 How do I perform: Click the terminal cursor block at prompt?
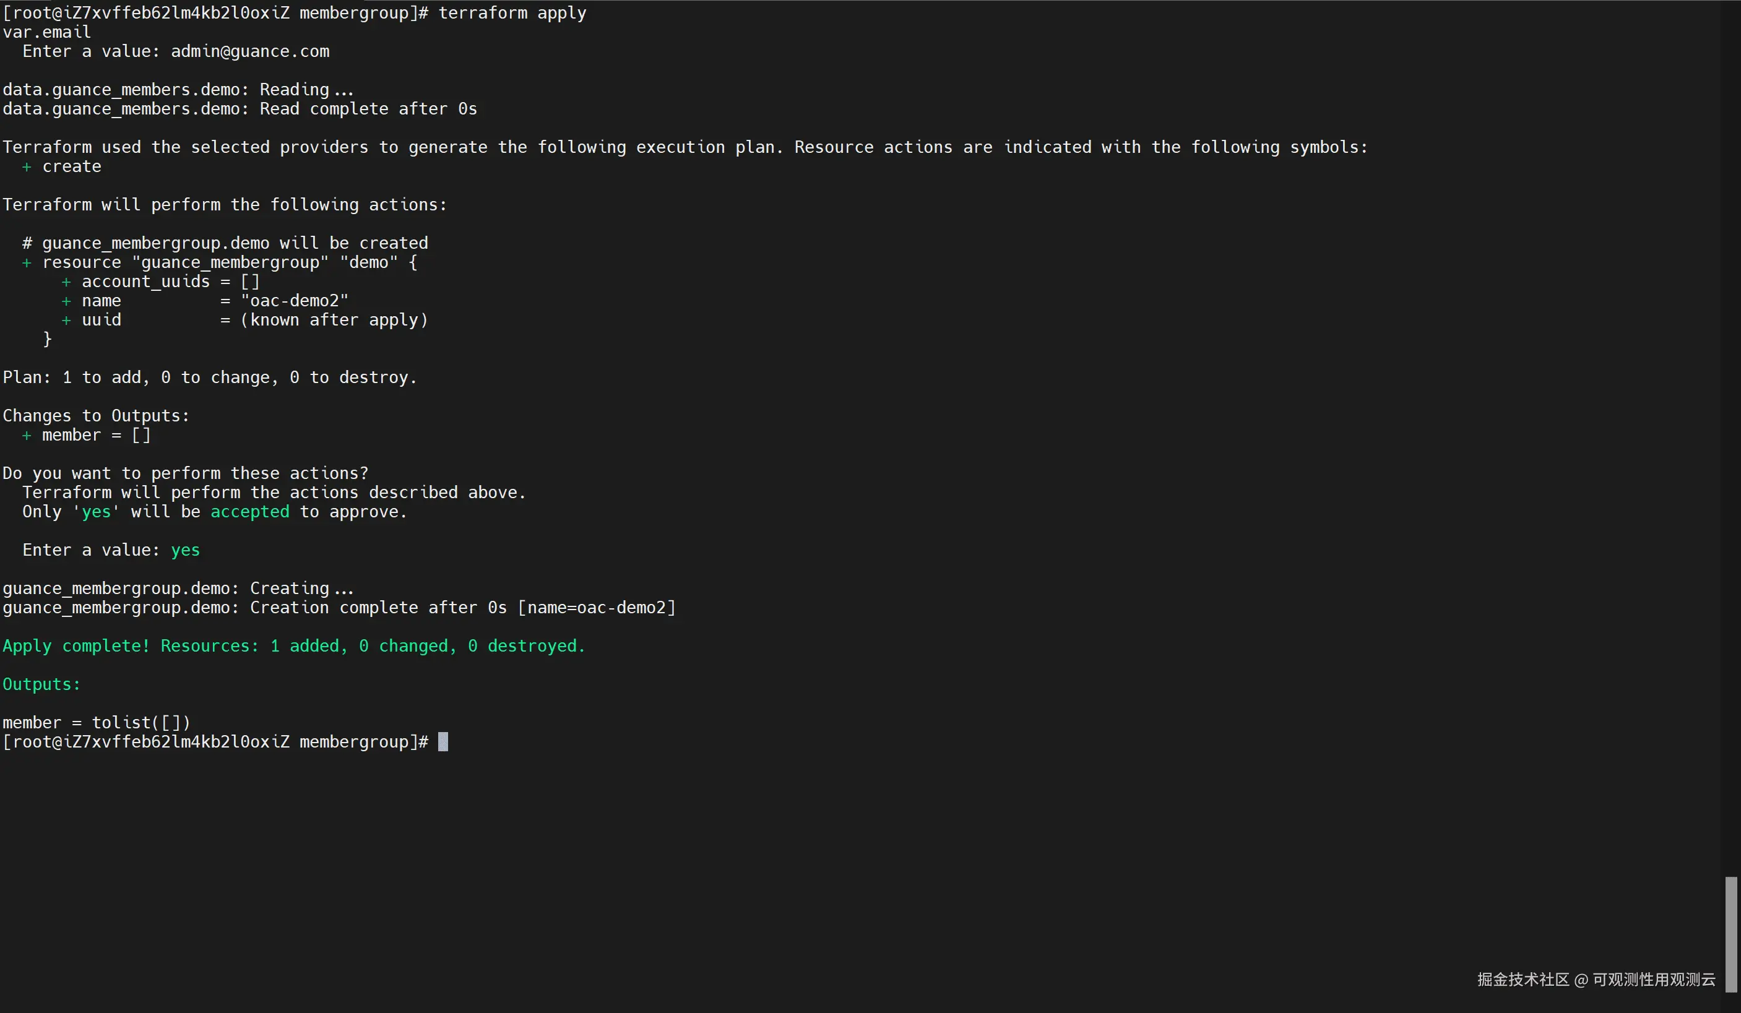443,741
